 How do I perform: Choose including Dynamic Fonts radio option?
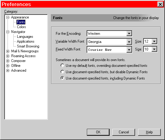[62, 78]
